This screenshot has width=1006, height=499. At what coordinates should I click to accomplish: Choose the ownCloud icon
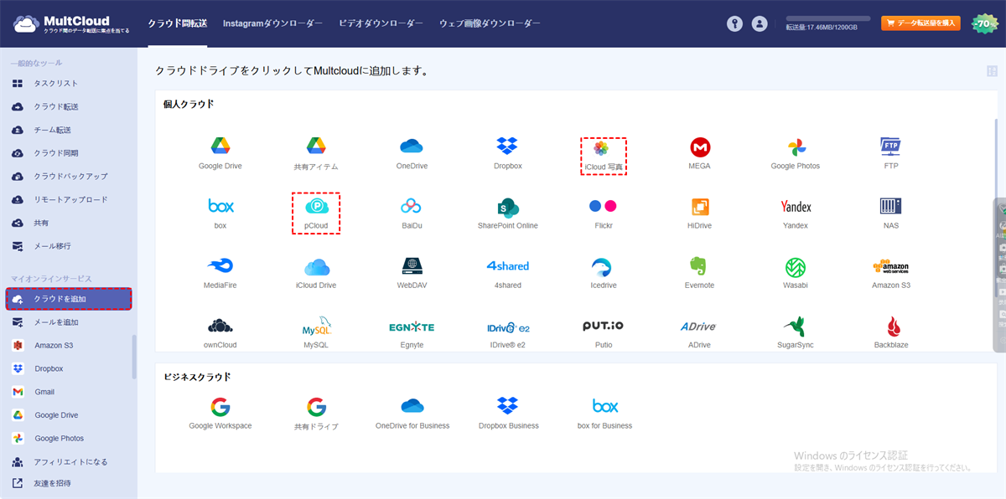(220, 326)
